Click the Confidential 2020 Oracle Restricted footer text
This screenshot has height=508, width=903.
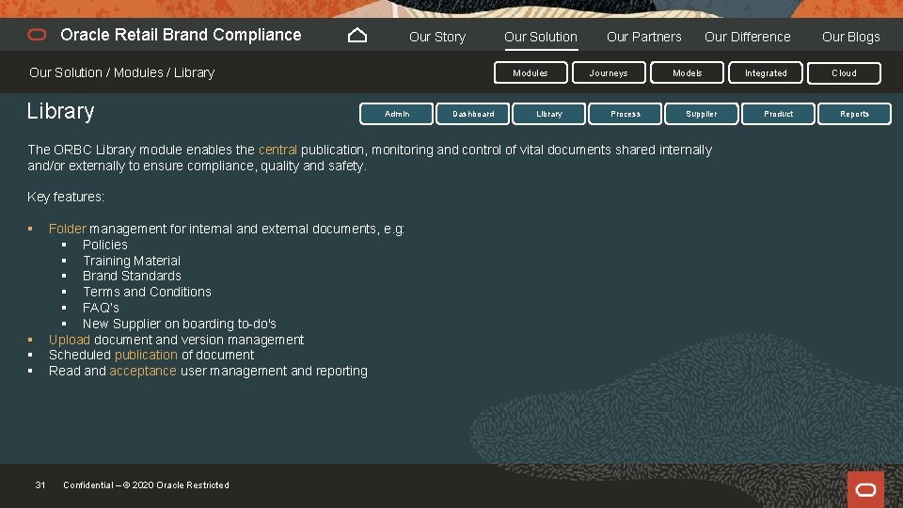(147, 485)
